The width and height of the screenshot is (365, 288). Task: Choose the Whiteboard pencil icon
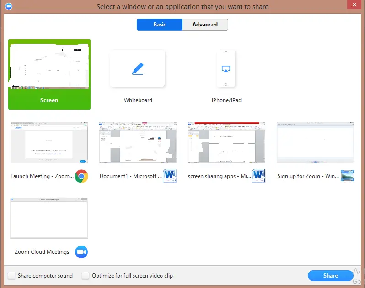point(137,69)
